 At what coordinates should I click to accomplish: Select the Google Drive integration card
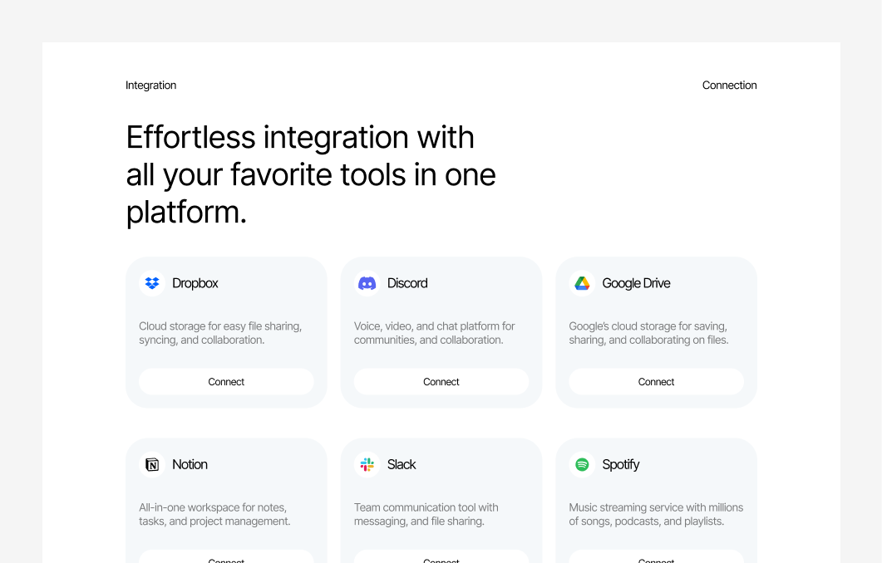[656, 332]
